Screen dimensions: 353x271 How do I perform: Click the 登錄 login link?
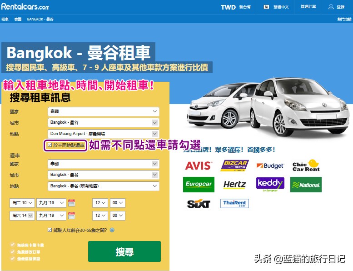[341, 7]
